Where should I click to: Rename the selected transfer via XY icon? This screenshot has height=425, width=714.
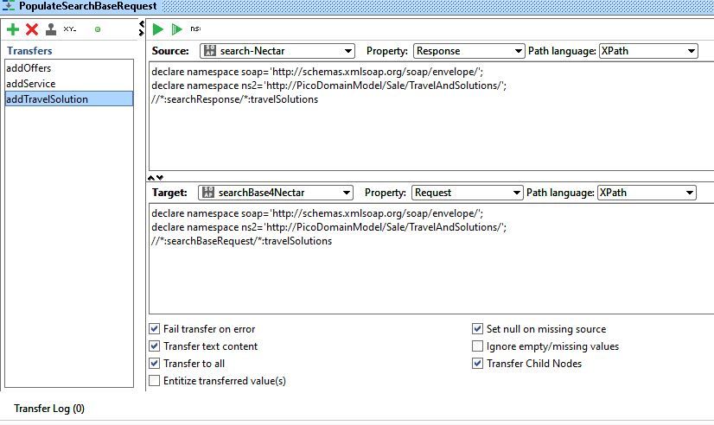70,29
